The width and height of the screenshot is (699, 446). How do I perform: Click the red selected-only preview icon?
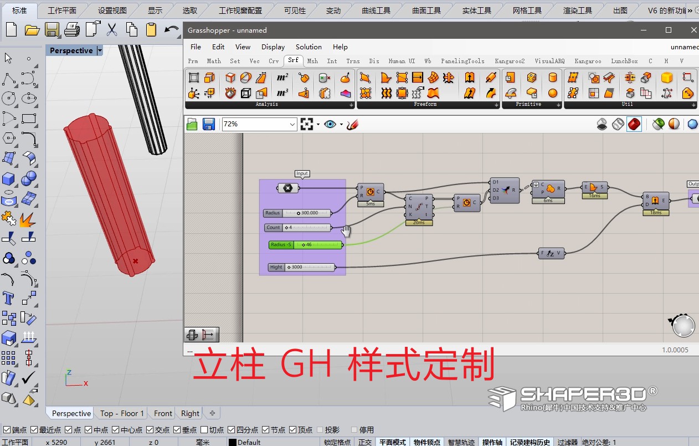click(634, 124)
